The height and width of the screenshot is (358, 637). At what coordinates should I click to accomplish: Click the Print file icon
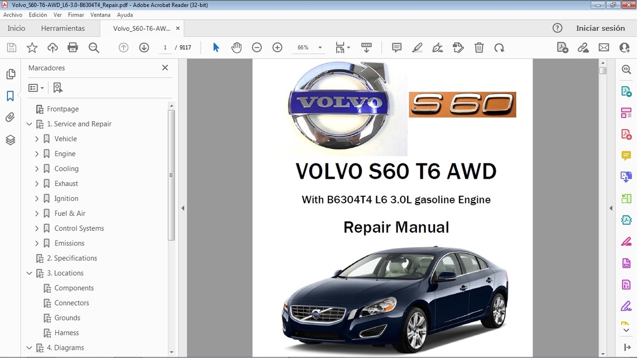point(73,48)
